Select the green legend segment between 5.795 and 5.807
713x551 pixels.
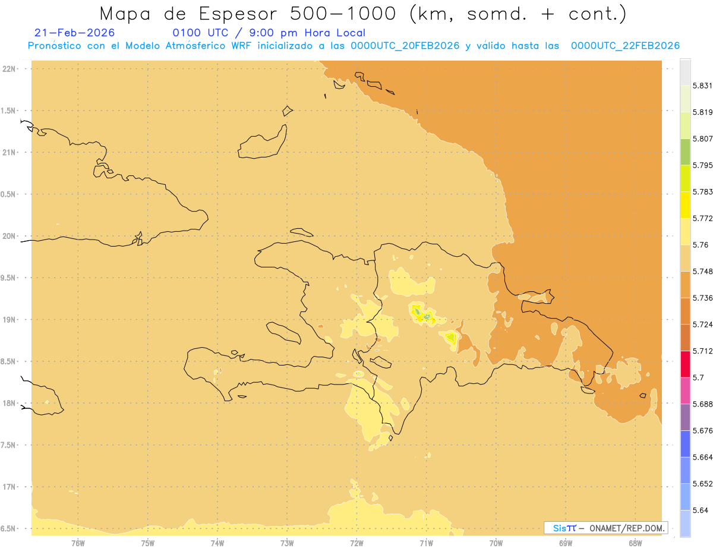click(685, 152)
